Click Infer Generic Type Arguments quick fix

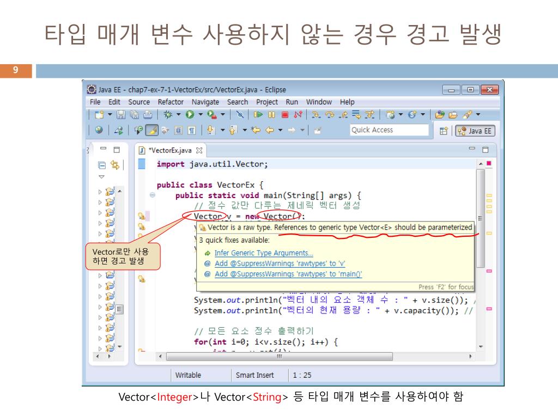point(264,253)
